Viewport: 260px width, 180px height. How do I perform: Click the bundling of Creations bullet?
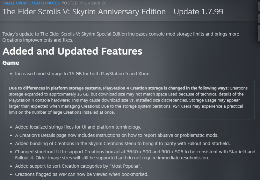[x=122, y=143]
